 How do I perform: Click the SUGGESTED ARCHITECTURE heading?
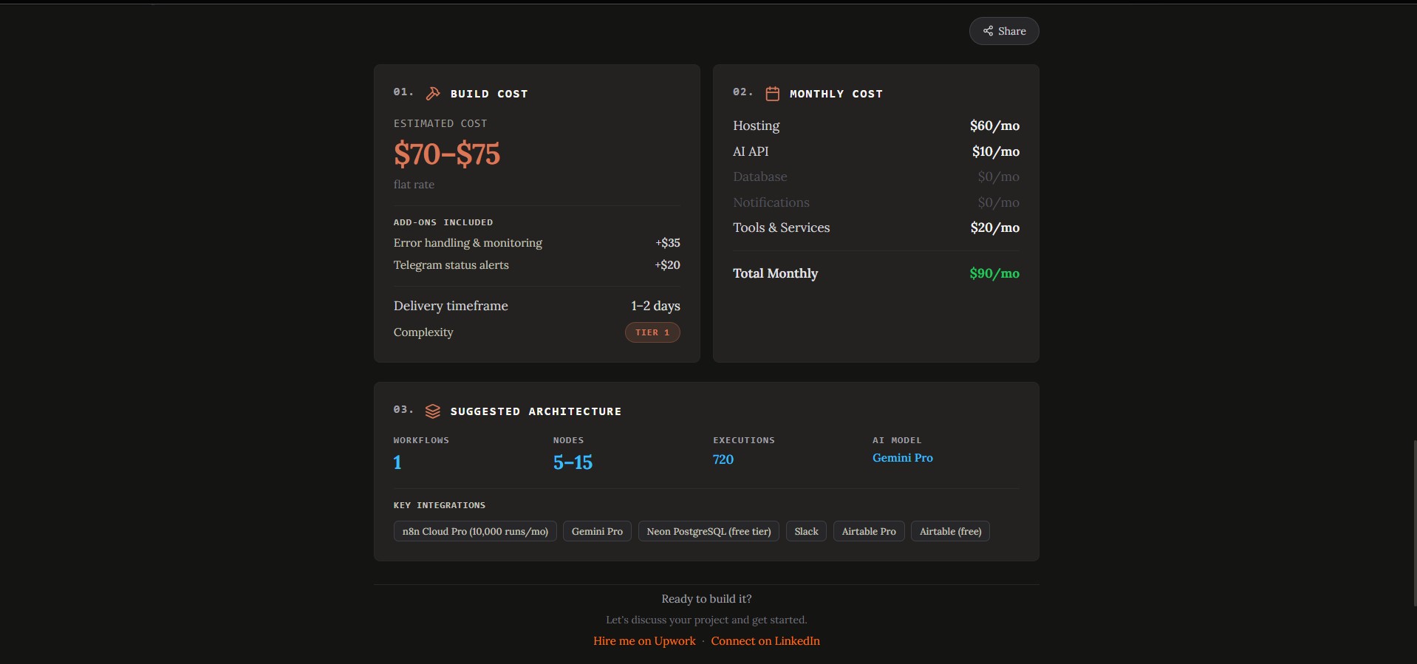tap(536, 411)
